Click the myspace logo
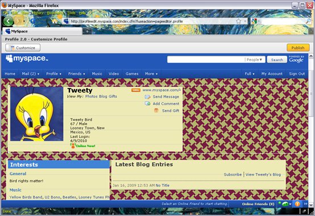This screenshot has width=315, height=216. pyautogui.click(x=27, y=59)
